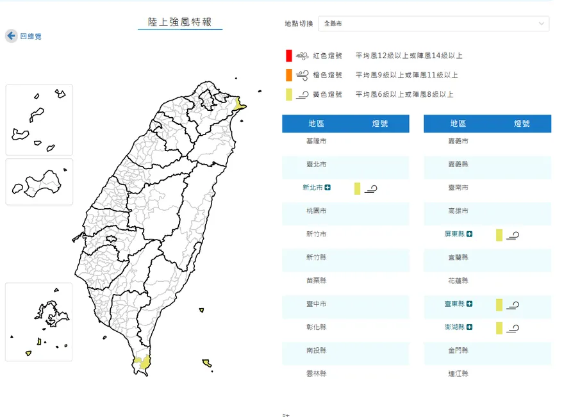Select the 陸上強風特報 heading tab
Image resolution: width=564 pixels, height=417 pixels.
[180, 22]
